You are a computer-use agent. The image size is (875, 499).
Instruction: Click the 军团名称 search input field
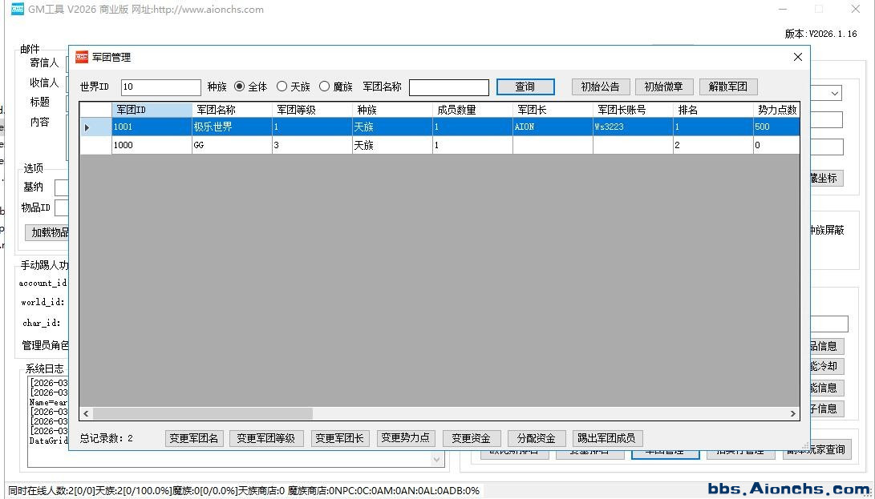pos(448,87)
